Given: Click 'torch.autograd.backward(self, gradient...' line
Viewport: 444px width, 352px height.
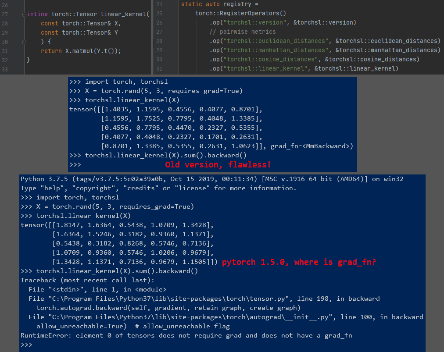Looking at the screenshot, I should tap(168, 308).
